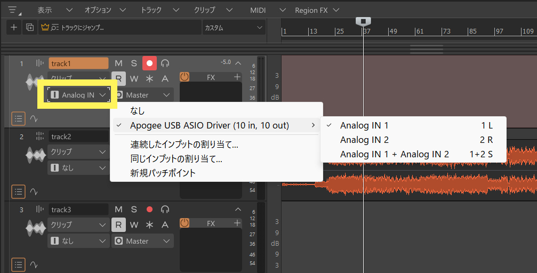Open track1 take lanes list icon

[x=19, y=118]
